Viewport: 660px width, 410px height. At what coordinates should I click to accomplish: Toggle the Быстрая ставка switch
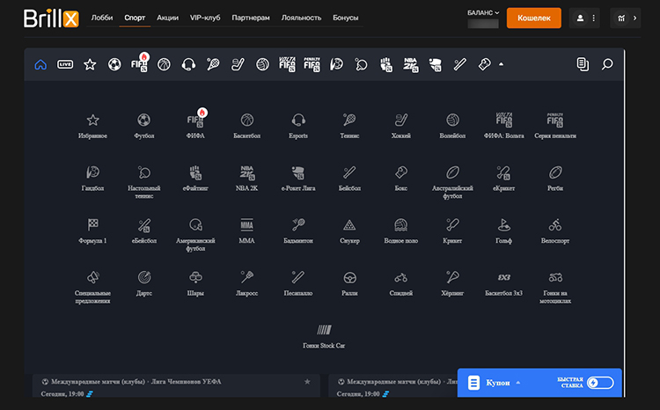coord(599,383)
